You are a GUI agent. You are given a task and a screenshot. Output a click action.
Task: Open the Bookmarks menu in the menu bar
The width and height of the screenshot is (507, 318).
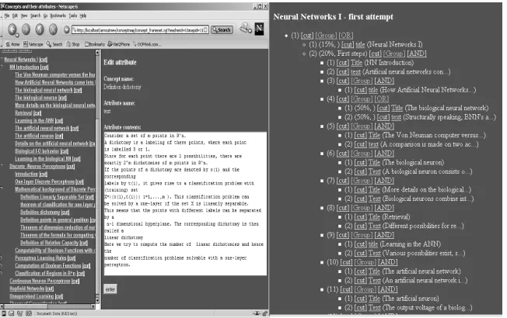58,16
